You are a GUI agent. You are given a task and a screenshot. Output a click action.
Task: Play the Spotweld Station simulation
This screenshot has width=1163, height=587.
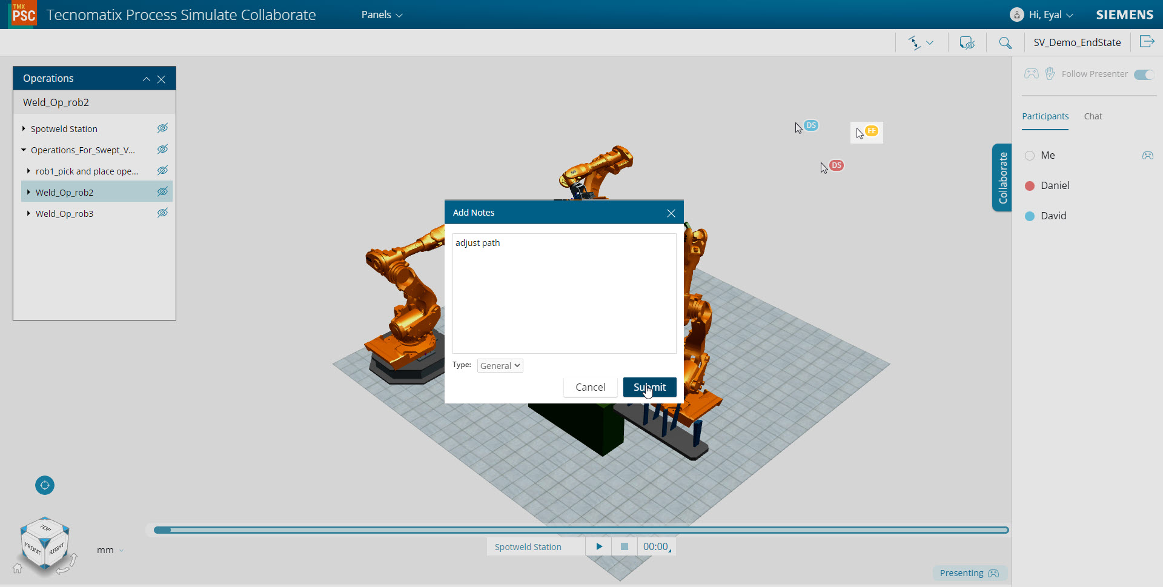[598, 546]
